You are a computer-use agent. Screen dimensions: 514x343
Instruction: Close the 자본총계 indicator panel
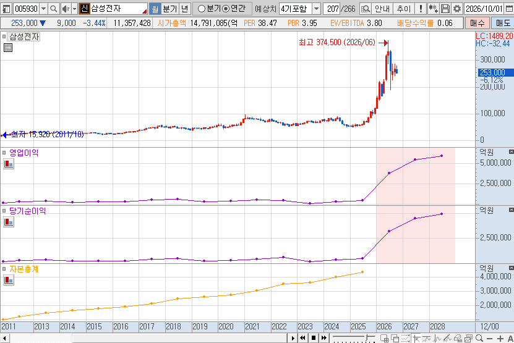pyautogui.click(x=511, y=268)
